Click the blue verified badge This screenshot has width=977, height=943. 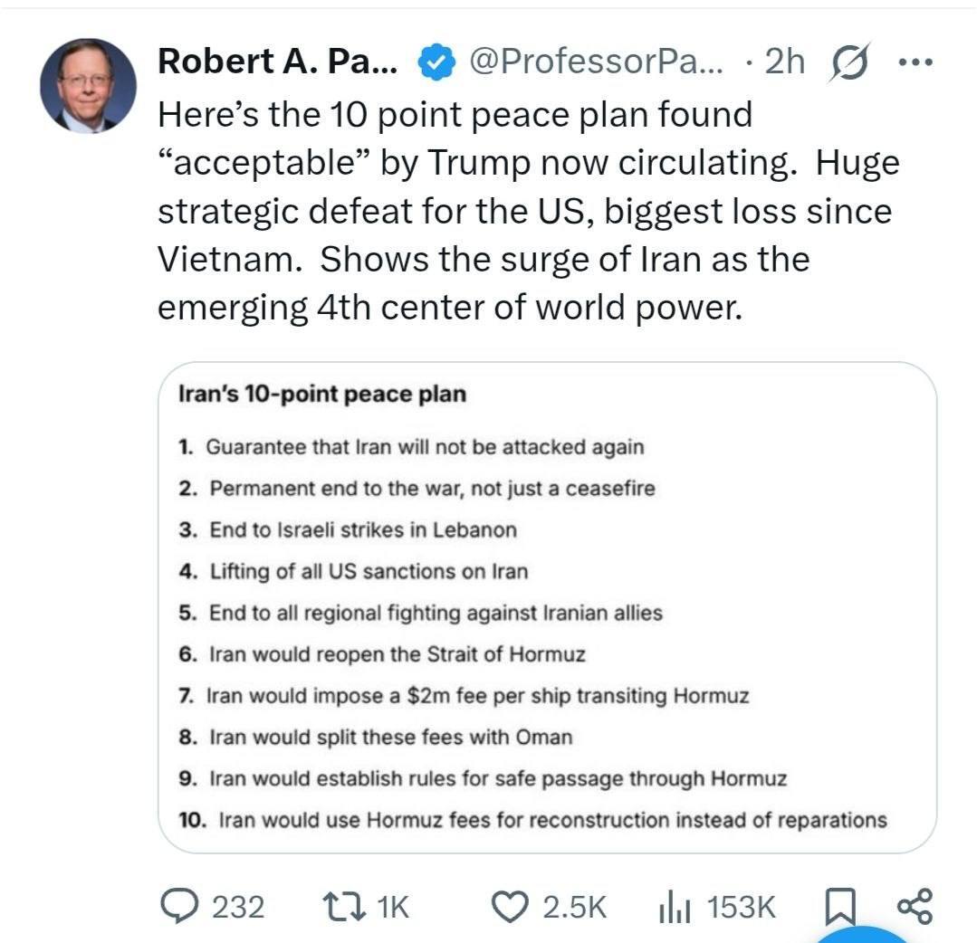[x=437, y=62]
